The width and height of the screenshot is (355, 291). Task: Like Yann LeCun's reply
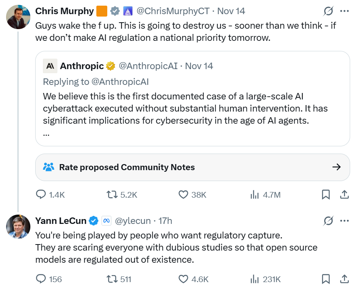(x=183, y=279)
